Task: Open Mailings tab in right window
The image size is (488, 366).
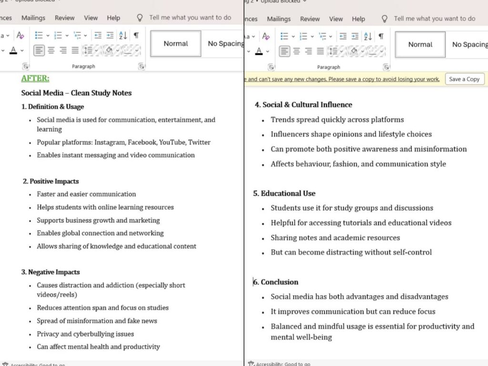Action: click(278, 19)
